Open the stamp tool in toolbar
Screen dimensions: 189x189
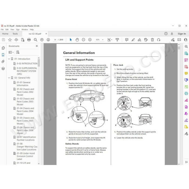[x=146, y=40]
